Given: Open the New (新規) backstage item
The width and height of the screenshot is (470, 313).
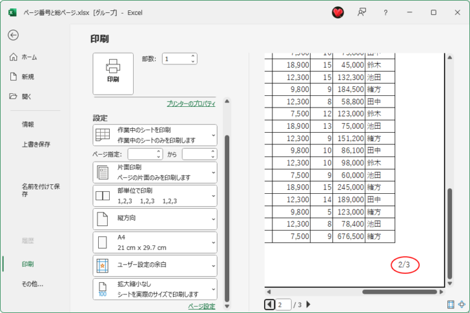Looking at the screenshot, I should click(x=22, y=77).
